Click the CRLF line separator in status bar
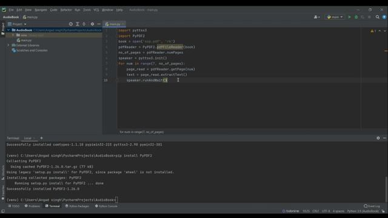 (316, 211)
